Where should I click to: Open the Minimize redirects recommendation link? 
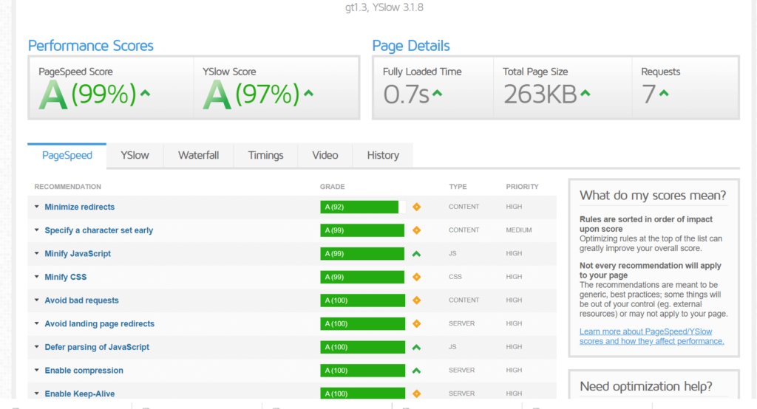click(x=80, y=207)
